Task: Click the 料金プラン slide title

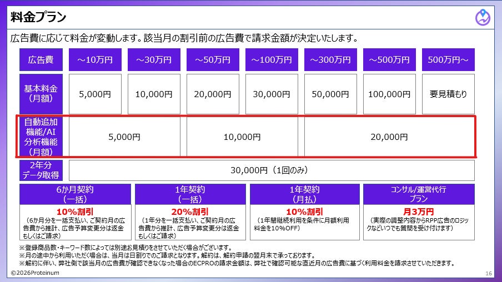Action: pos(38,17)
